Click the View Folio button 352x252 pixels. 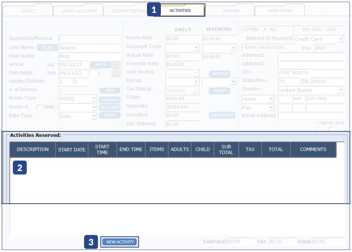click(222, 115)
